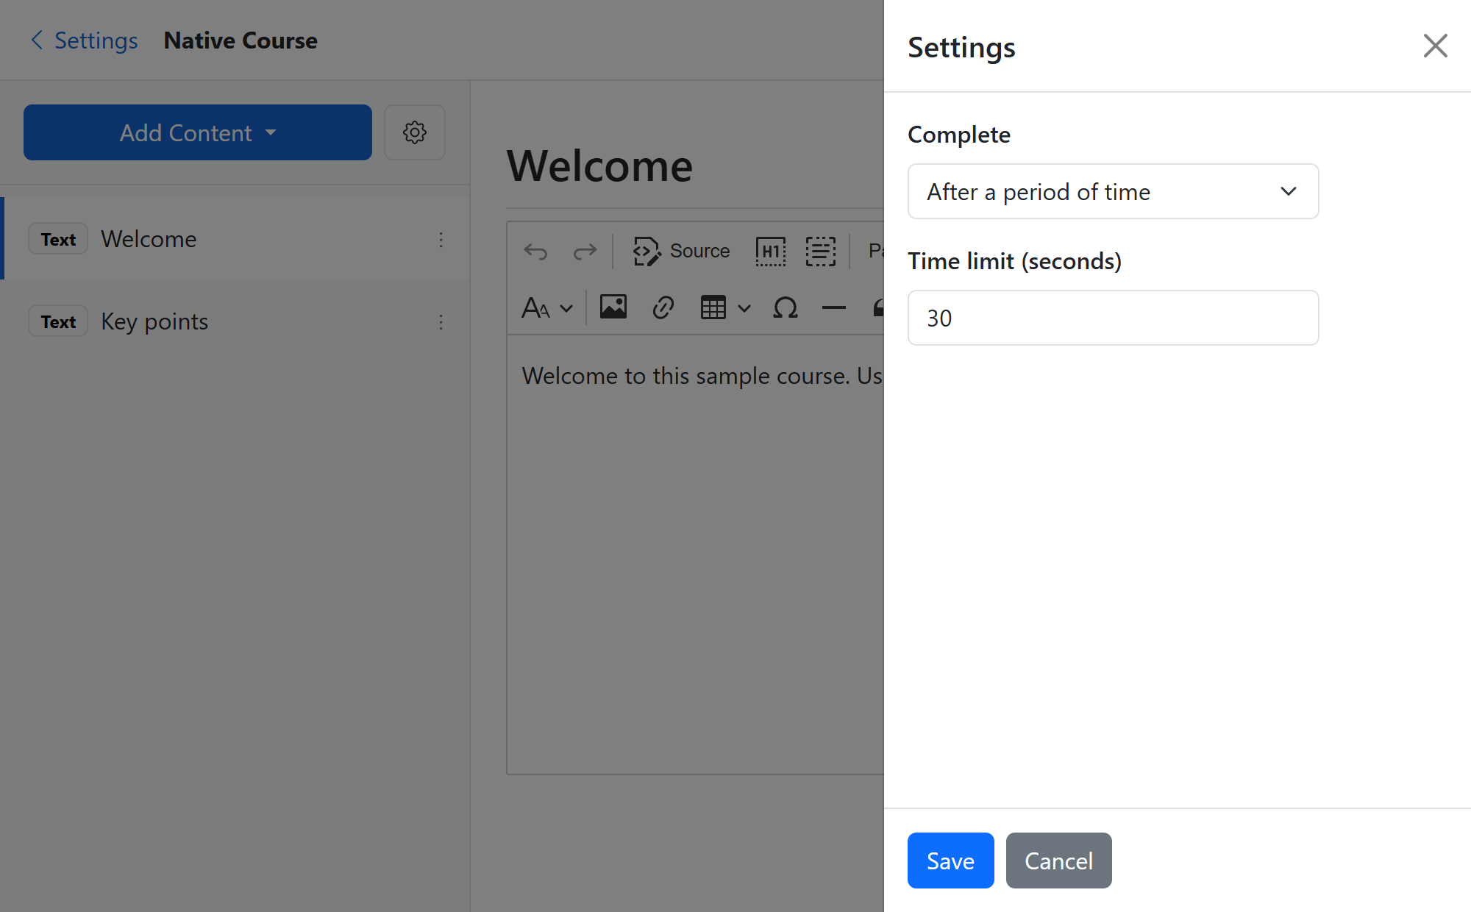Click the special characters omega icon

pos(785,307)
